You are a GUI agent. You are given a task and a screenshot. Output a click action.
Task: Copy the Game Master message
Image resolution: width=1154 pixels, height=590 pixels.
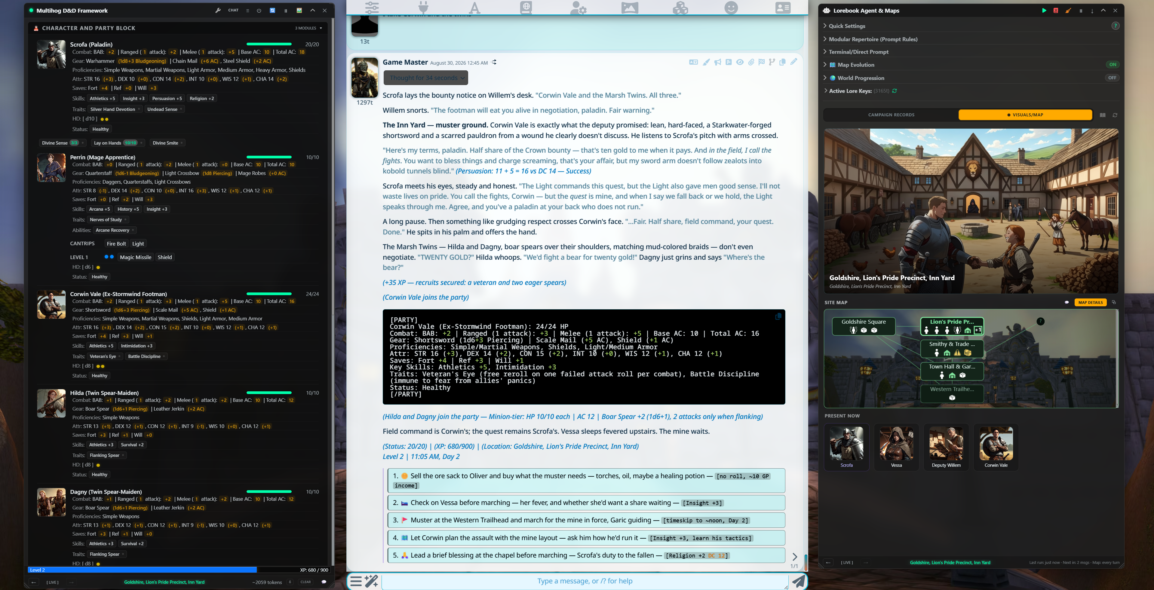pos(783,62)
